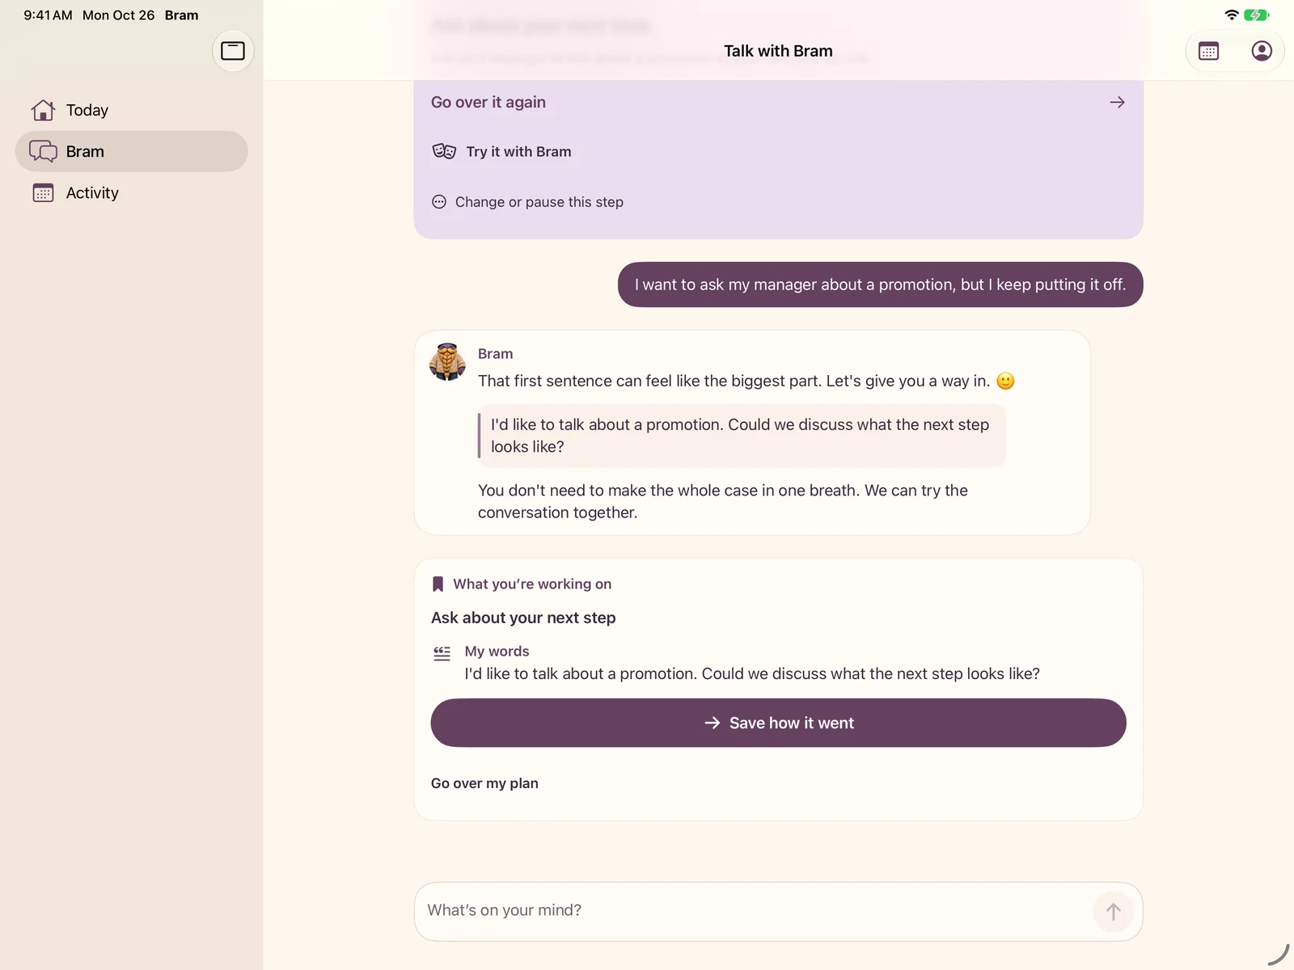Click the My words label

pos(497,652)
